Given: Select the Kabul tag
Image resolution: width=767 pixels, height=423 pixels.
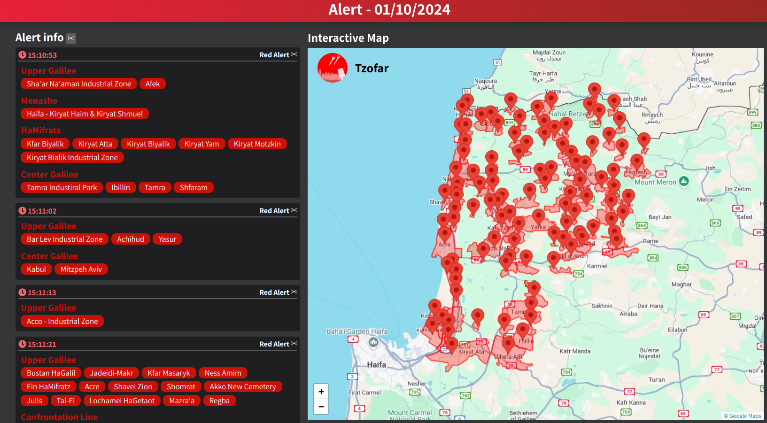Looking at the screenshot, I should tap(36, 269).
